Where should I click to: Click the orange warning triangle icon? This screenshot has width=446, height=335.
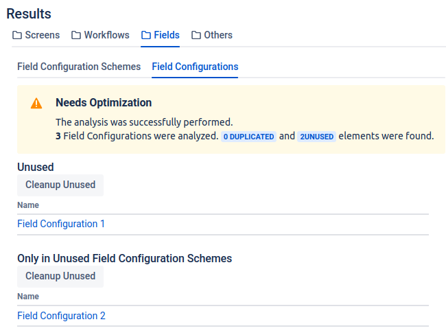pos(36,104)
